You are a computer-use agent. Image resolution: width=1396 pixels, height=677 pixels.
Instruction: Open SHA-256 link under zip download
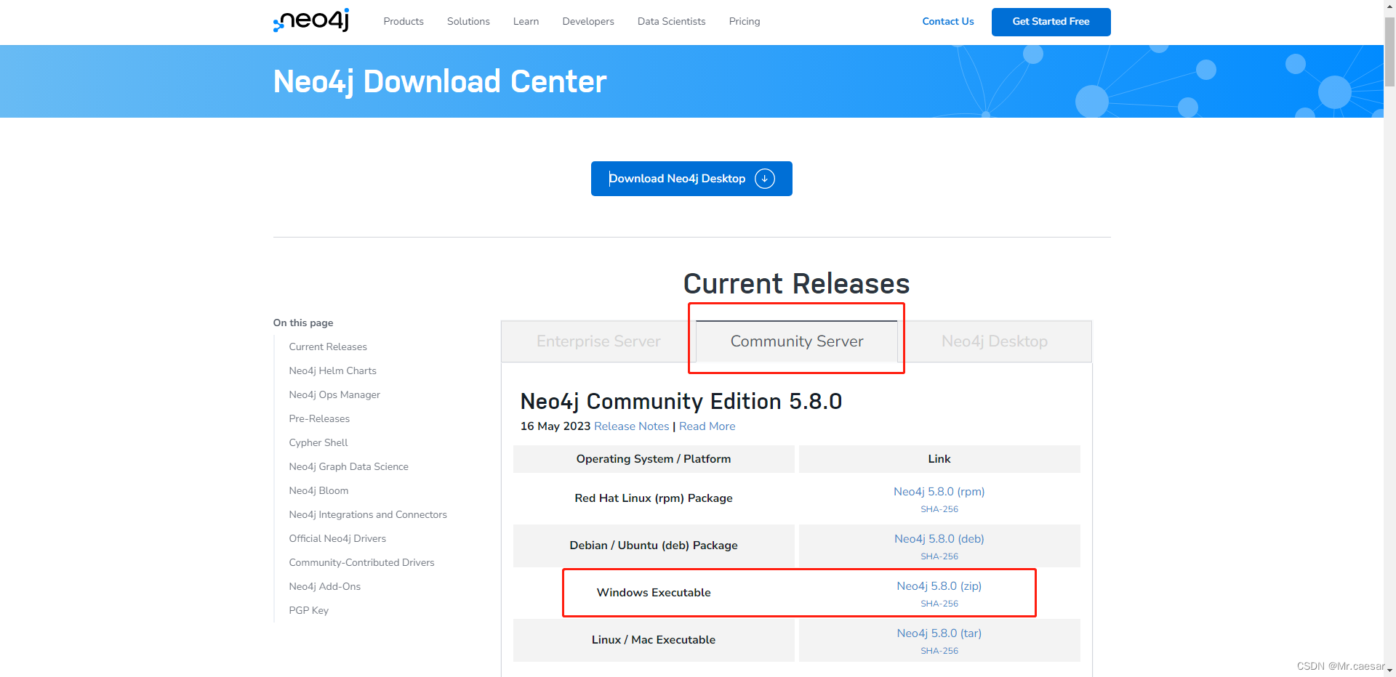(939, 604)
